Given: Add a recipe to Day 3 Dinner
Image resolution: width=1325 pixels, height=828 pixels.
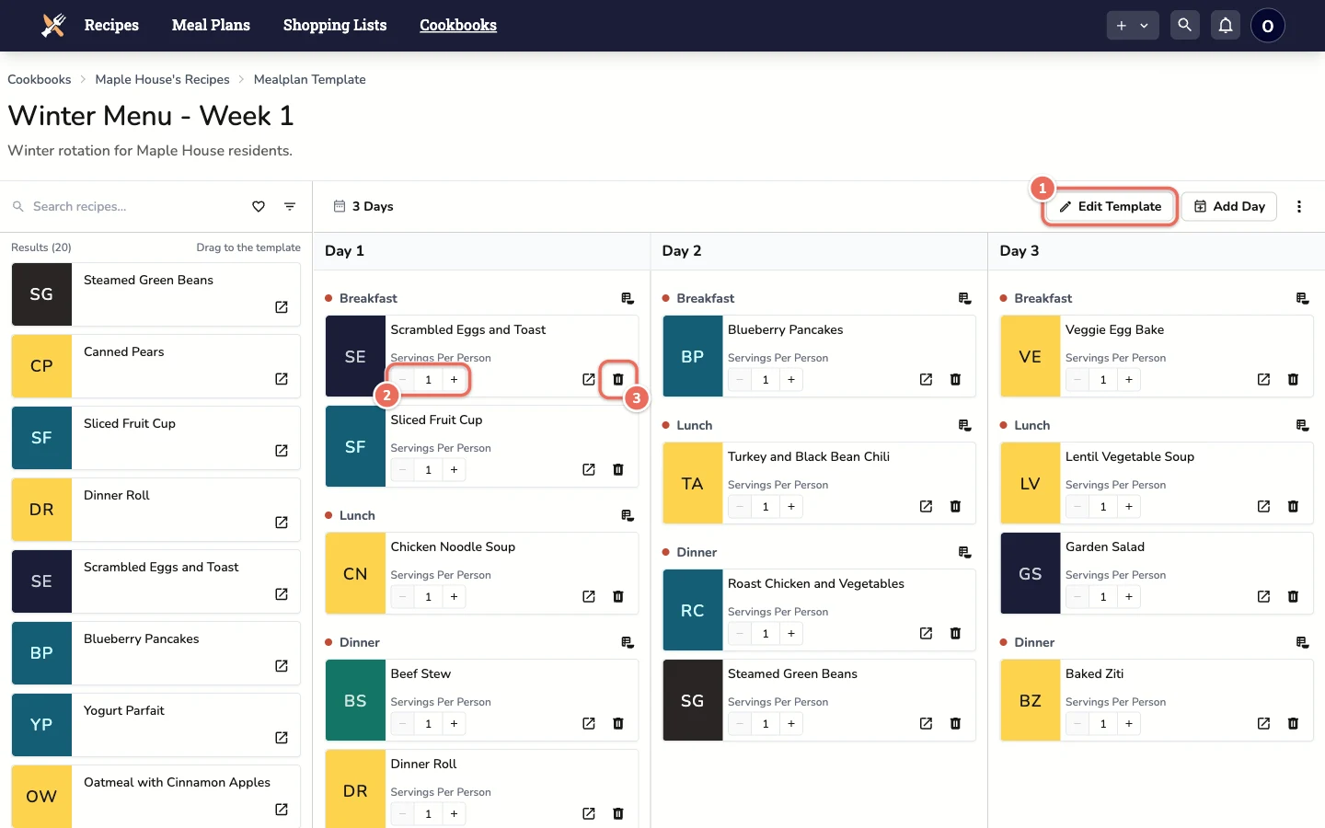Looking at the screenshot, I should tap(1302, 642).
